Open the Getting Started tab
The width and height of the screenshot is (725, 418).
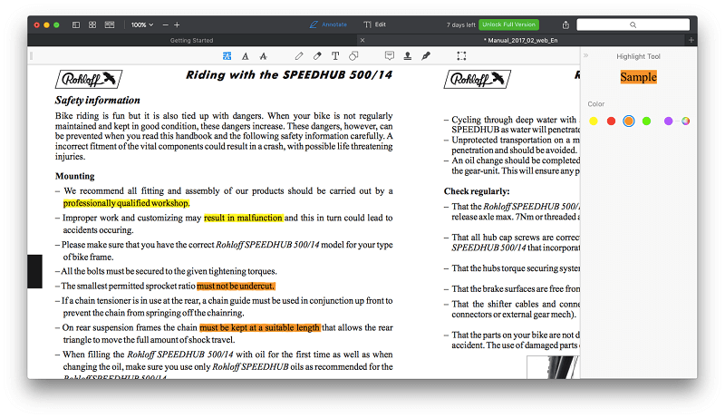pos(191,40)
